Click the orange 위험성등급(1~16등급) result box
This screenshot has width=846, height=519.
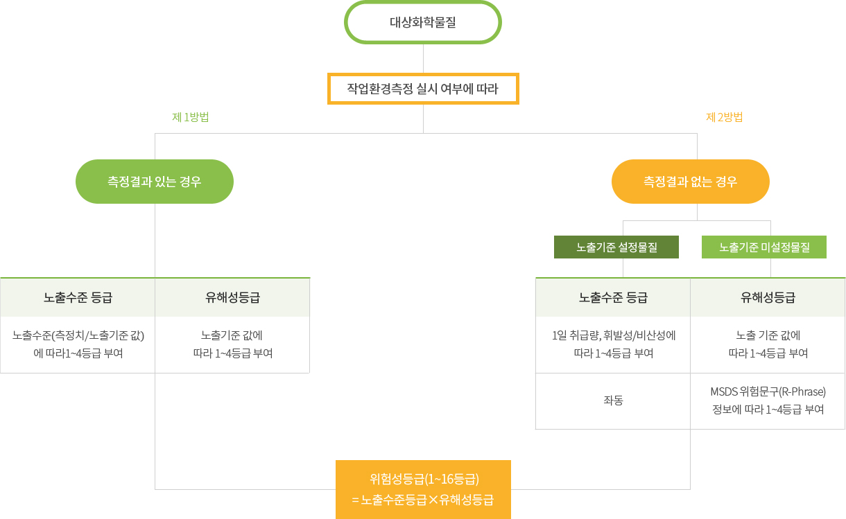coord(423,489)
